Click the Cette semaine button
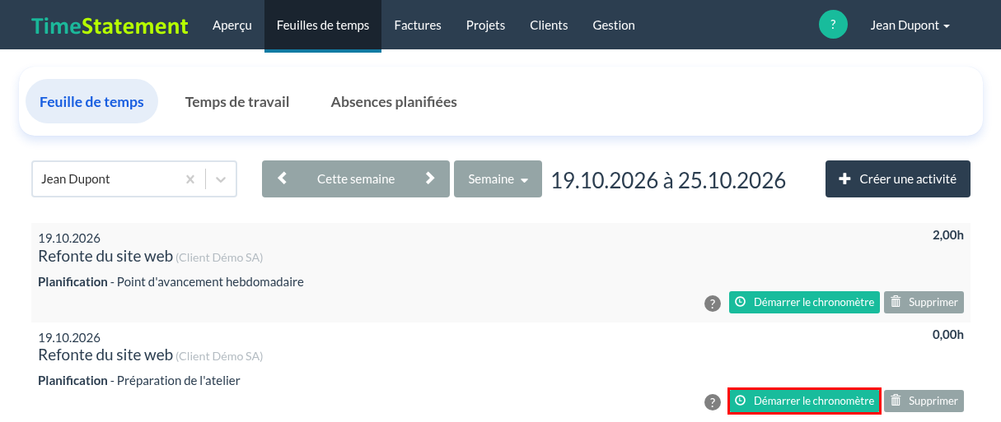Screen dimensions: 1001x422 coord(356,179)
